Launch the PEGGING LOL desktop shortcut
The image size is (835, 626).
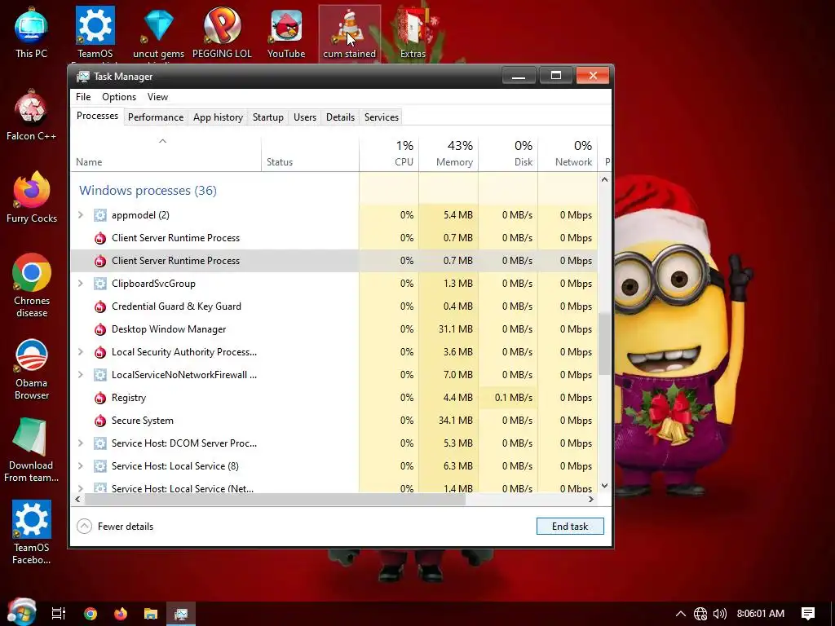click(x=222, y=33)
